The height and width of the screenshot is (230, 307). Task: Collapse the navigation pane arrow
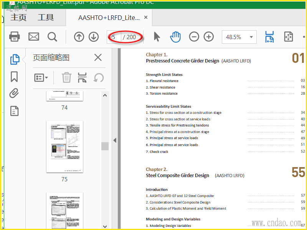click(115, 140)
